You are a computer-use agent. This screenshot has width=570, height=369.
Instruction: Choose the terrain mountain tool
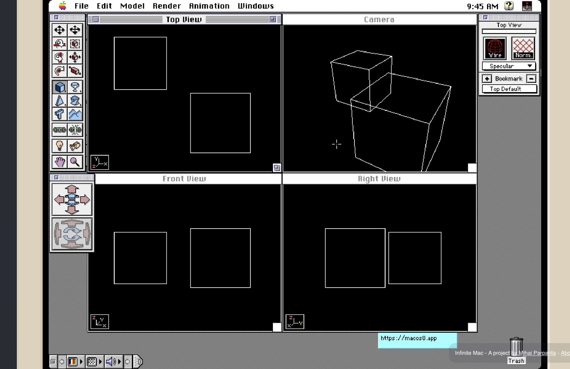(x=75, y=114)
